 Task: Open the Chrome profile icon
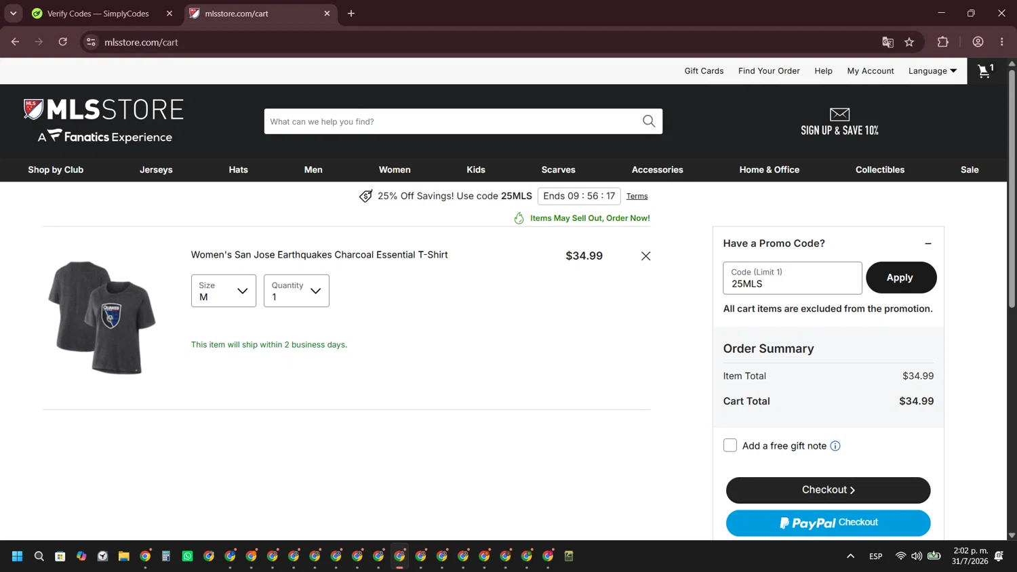coord(978,42)
